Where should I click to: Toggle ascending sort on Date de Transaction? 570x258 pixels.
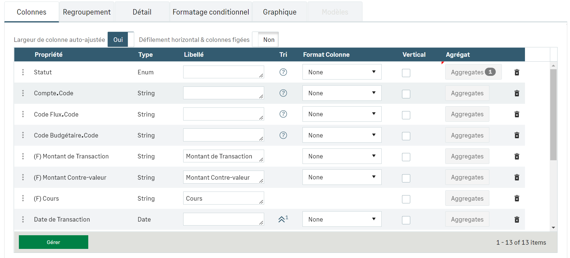click(x=282, y=219)
